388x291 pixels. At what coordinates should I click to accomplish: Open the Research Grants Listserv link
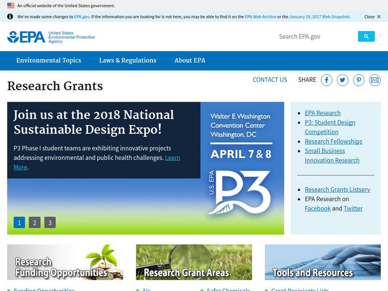click(x=338, y=190)
